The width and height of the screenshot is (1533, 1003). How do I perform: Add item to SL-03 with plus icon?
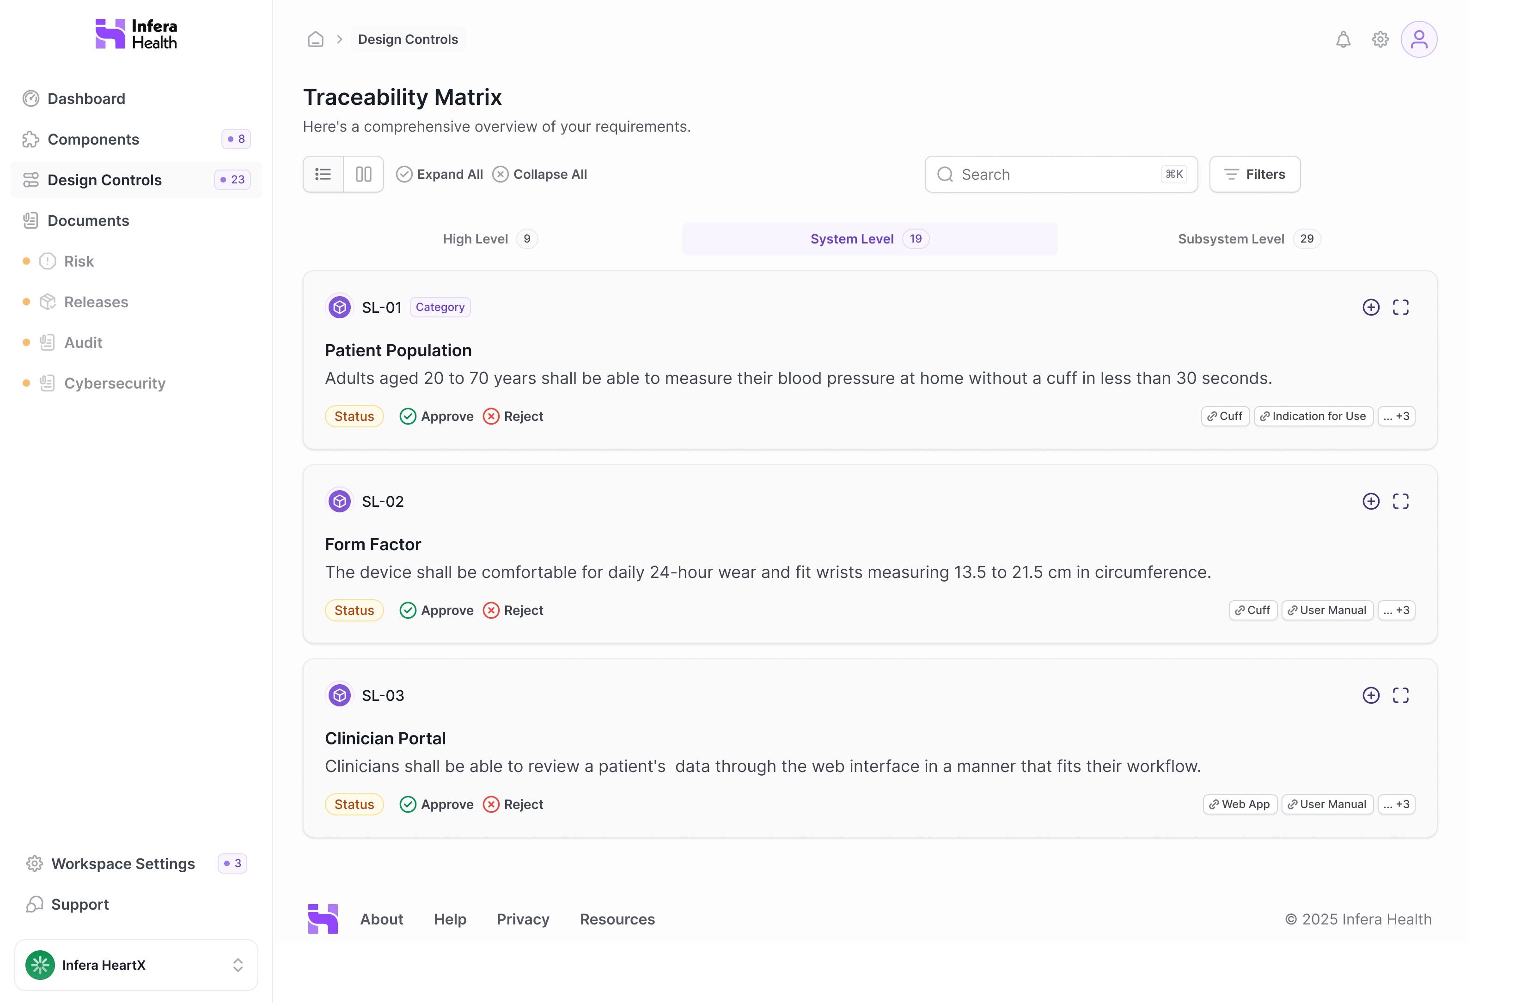tap(1371, 695)
